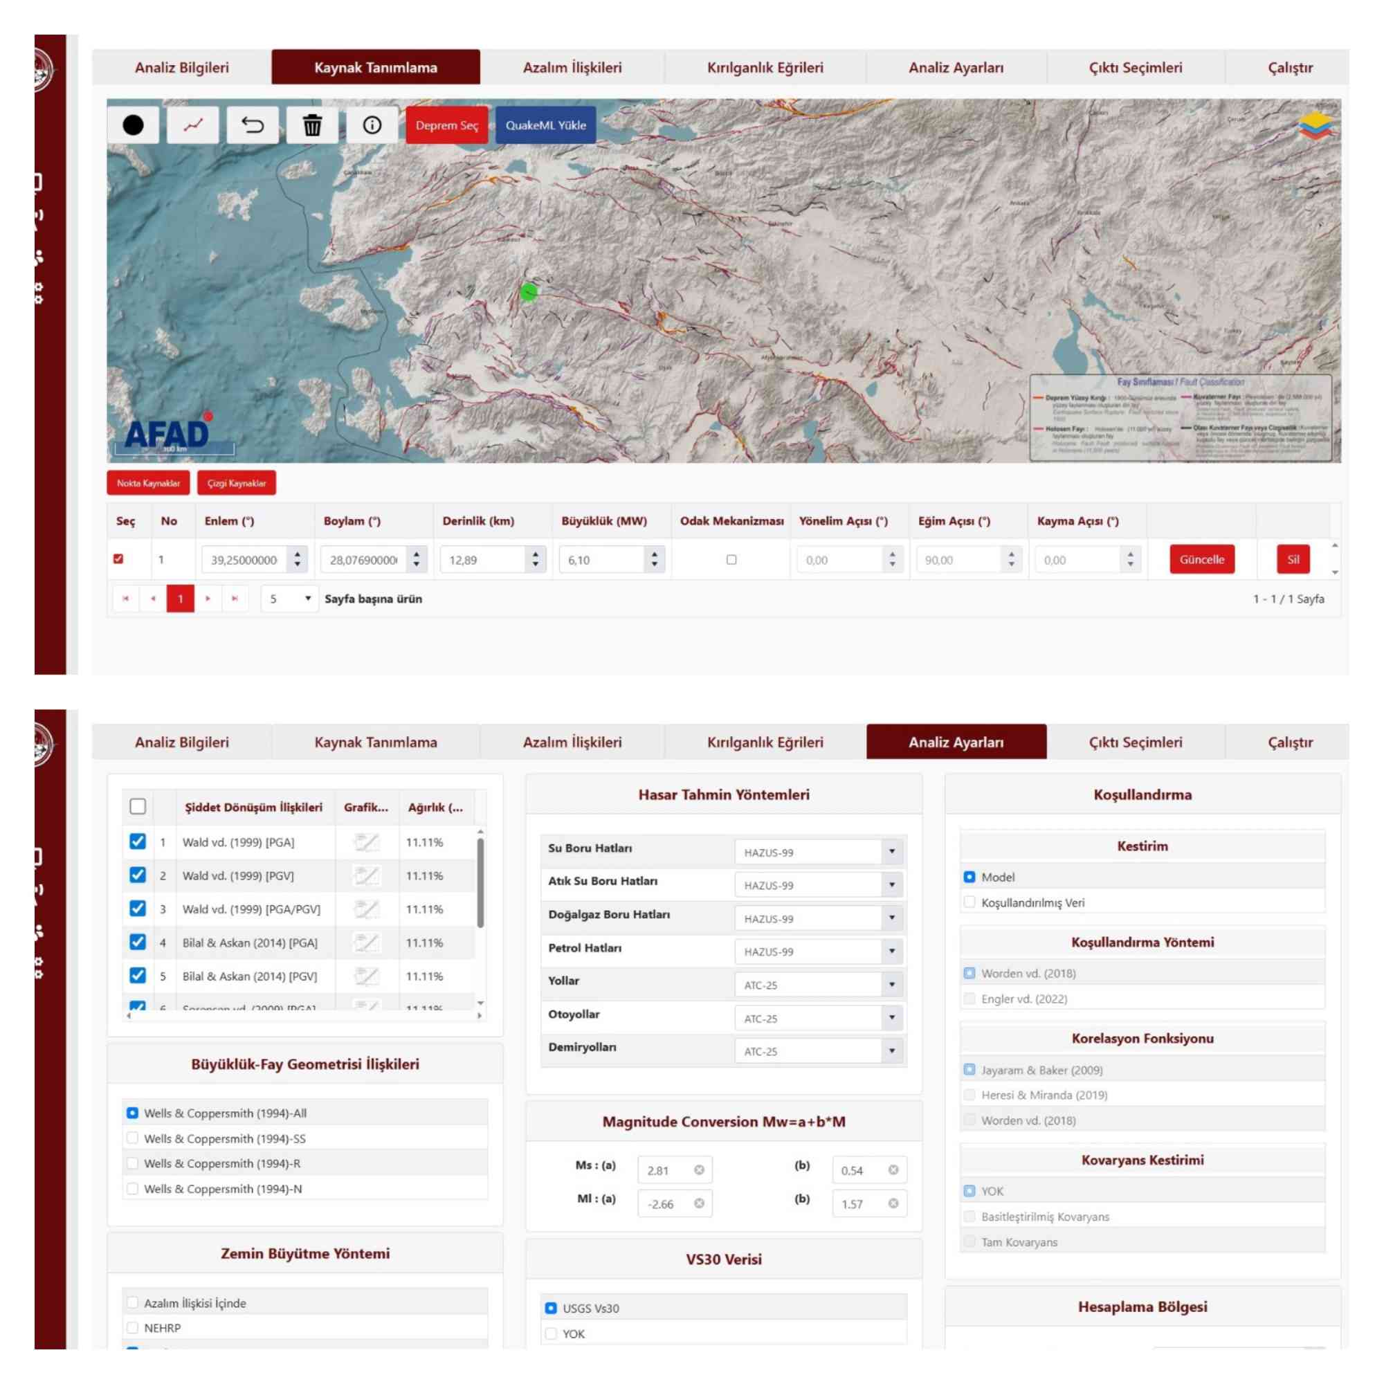Select Wells & Coppersmith (1994)-SS option
1384x1384 pixels.
pyautogui.click(x=133, y=1138)
